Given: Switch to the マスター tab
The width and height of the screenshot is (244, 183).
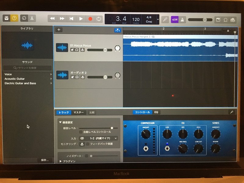Looking at the screenshot, I should click(78, 112).
